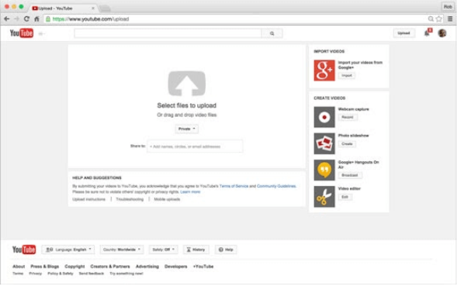
Task: Check the notifications bell icon
Action: pos(427,33)
